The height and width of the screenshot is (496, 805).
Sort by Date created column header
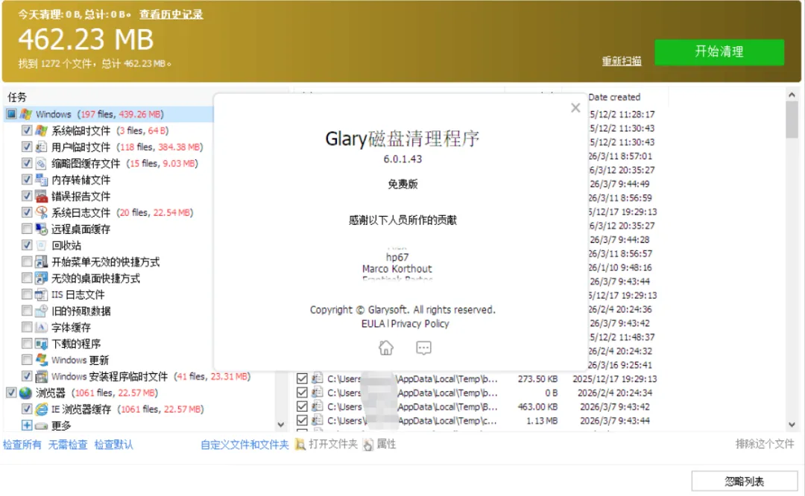click(614, 97)
